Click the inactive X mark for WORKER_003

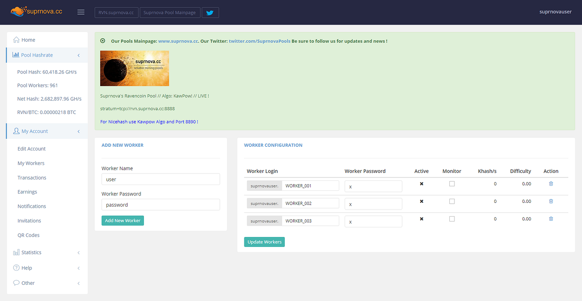[422, 219]
